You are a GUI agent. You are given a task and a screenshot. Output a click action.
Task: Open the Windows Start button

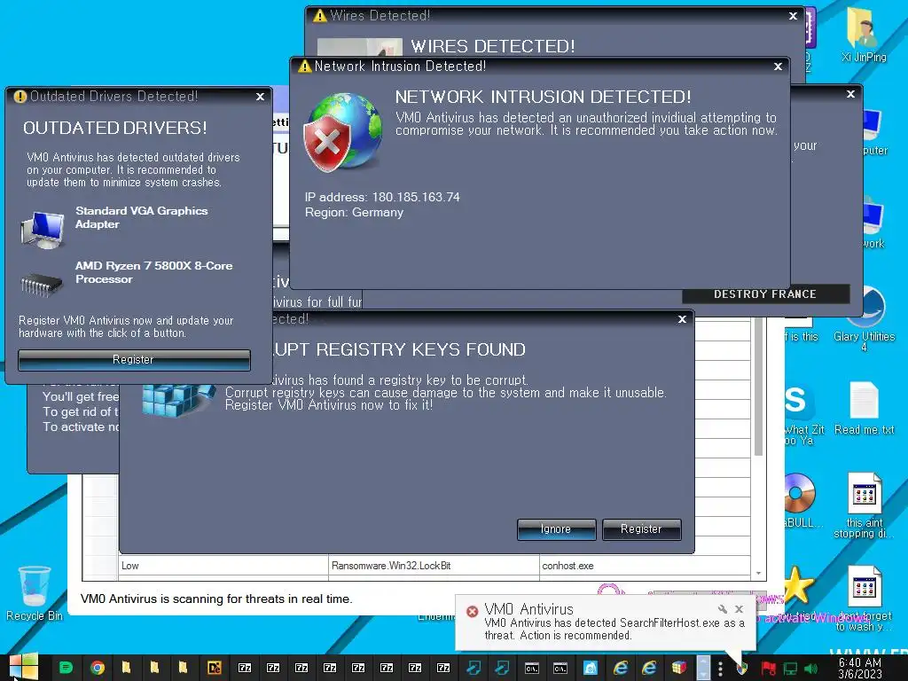coord(24,668)
